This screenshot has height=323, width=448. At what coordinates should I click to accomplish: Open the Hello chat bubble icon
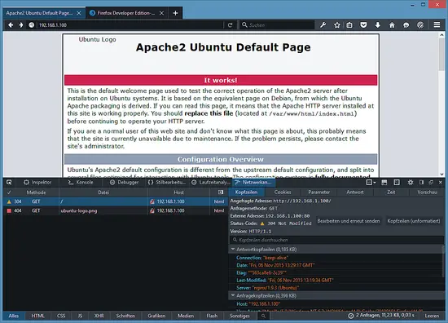[x=406, y=25]
